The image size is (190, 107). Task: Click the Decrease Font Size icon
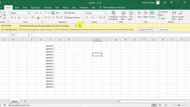click(x=41, y=13)
